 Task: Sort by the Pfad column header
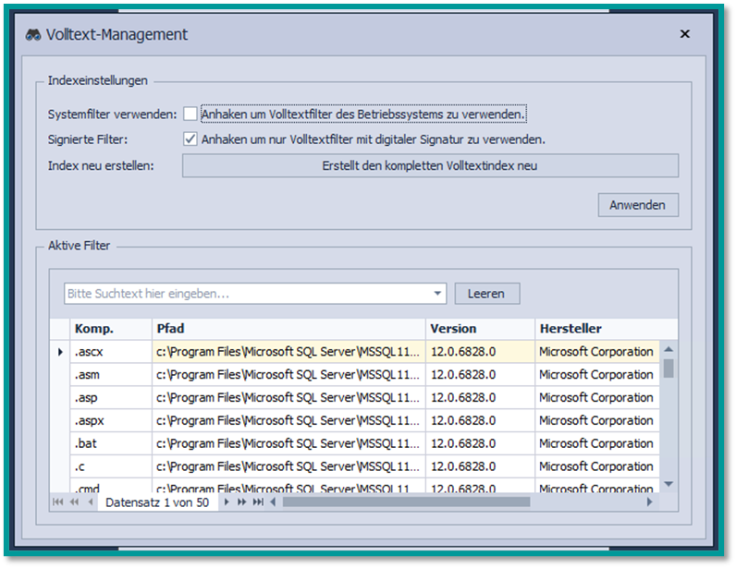coord(288,329)
